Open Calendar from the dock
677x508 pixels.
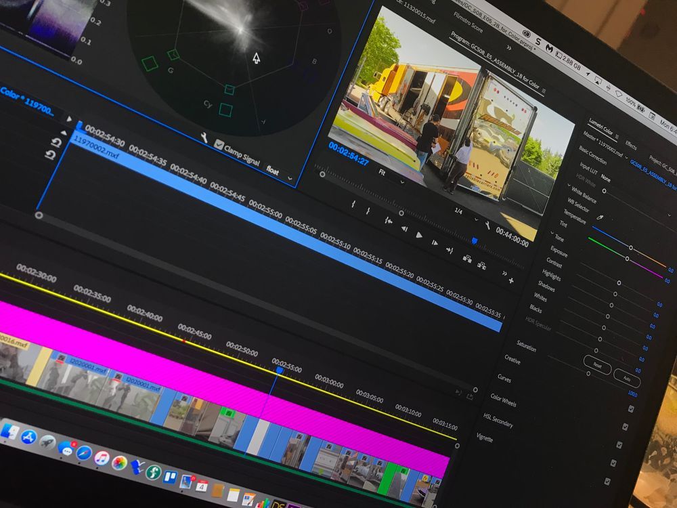tap(202, 486)
